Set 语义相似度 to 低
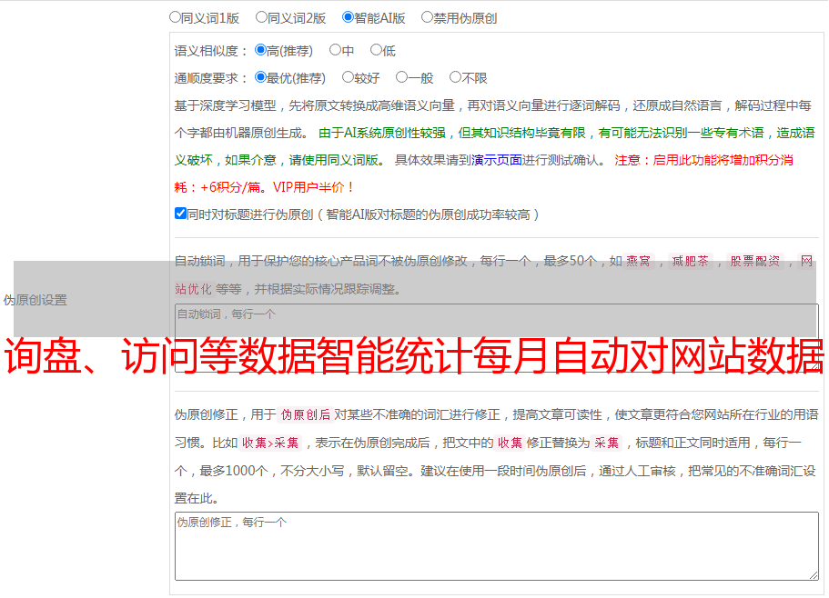Screen dimensions: 829x598 click(x=376, y=50)
